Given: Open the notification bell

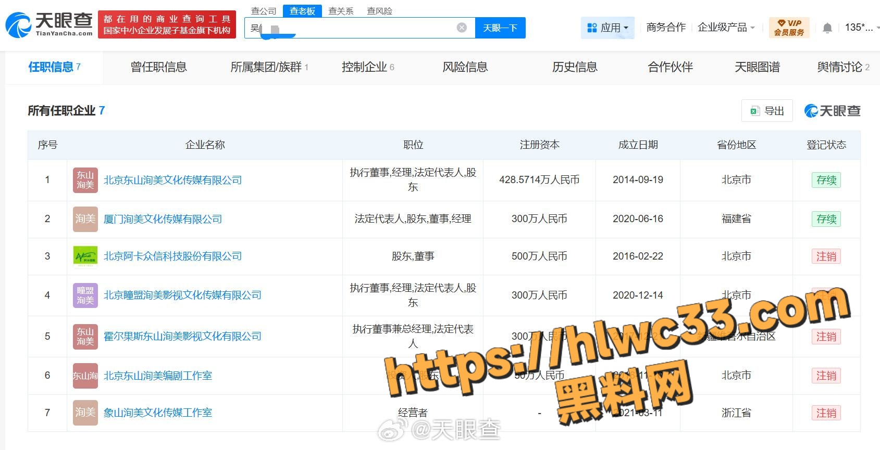Looking at the screenshot, I should (827, 28).
